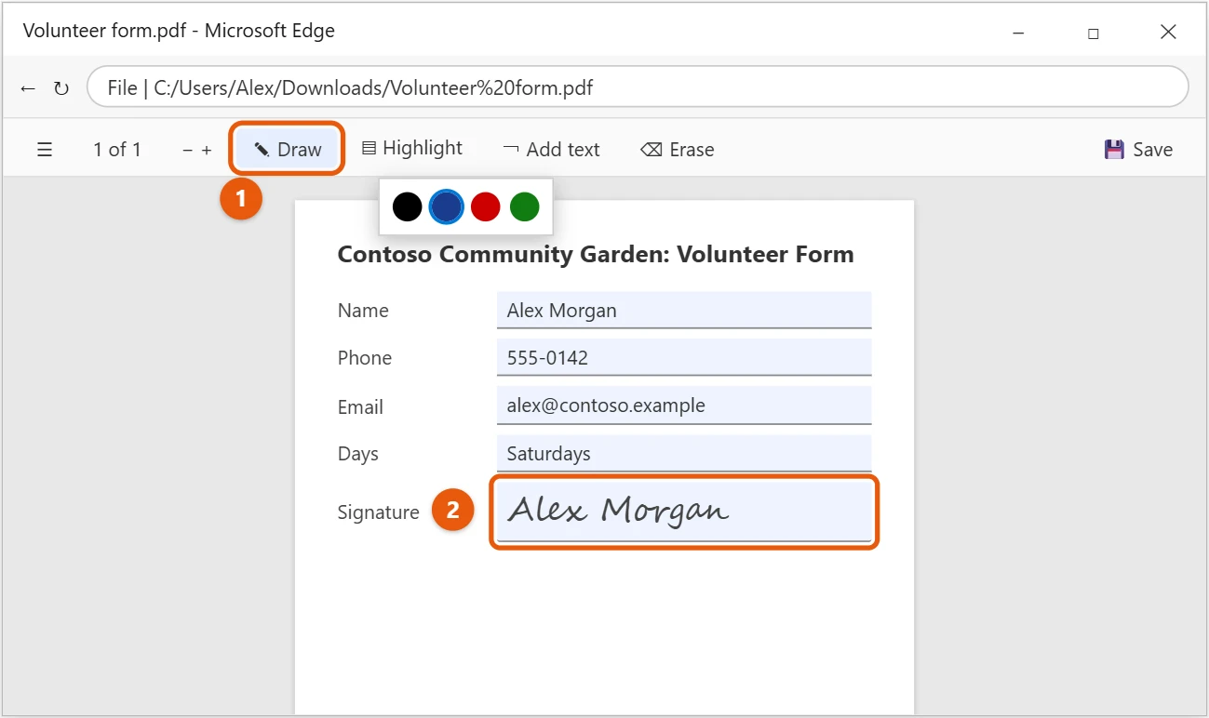Click the Signature label text

point(378,512)
